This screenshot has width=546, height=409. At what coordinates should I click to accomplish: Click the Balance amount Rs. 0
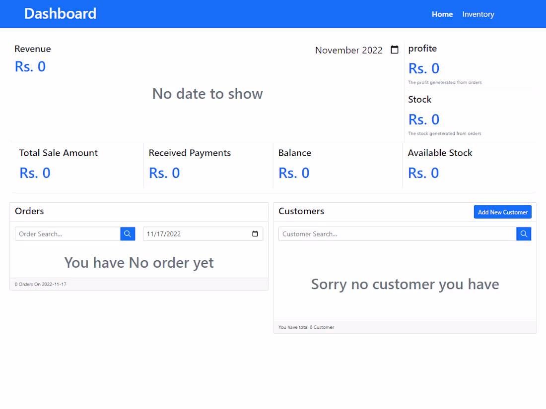point(294,173)
